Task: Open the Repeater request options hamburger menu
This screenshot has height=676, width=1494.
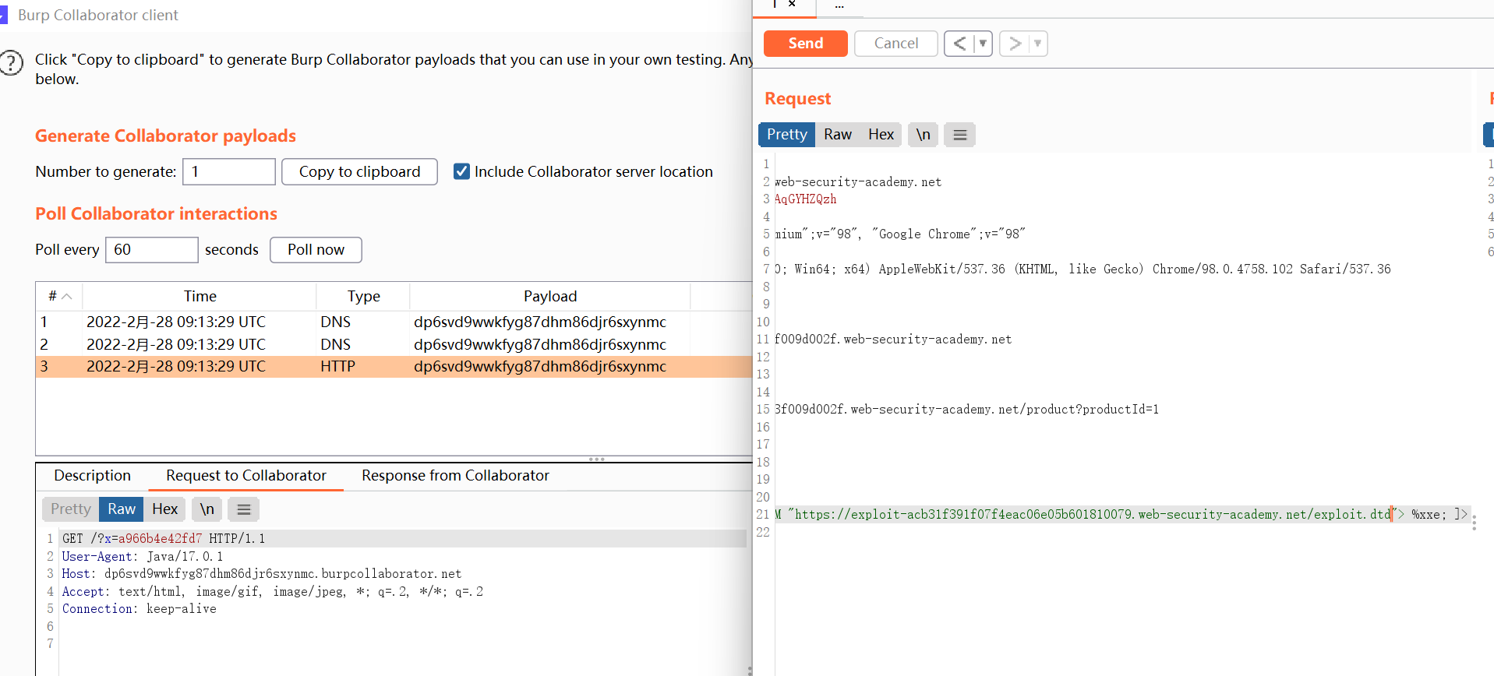Action: click(x=960, y=135)
